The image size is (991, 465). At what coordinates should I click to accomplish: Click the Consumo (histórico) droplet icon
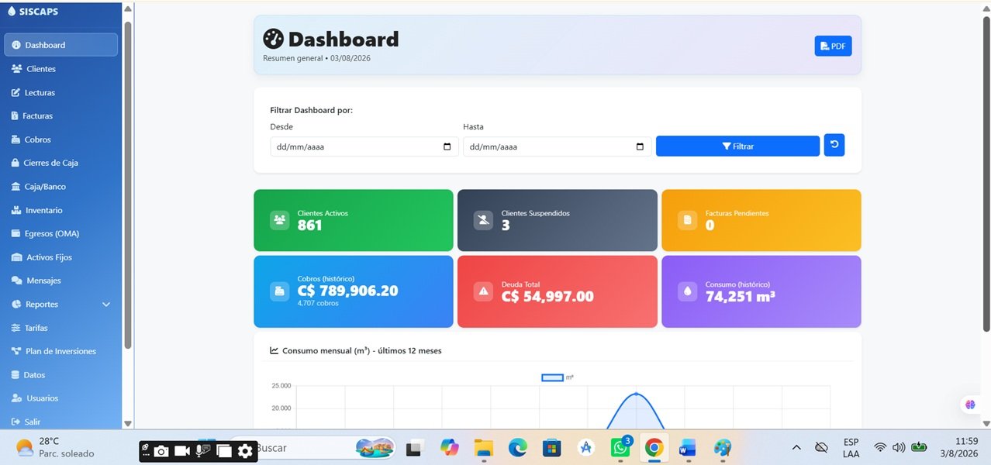687,291
